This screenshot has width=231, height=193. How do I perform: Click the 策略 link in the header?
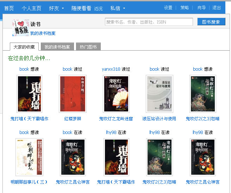click(185, 8)
